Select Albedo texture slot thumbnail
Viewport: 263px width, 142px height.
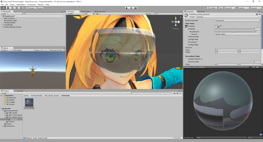(x=186, y=26)
